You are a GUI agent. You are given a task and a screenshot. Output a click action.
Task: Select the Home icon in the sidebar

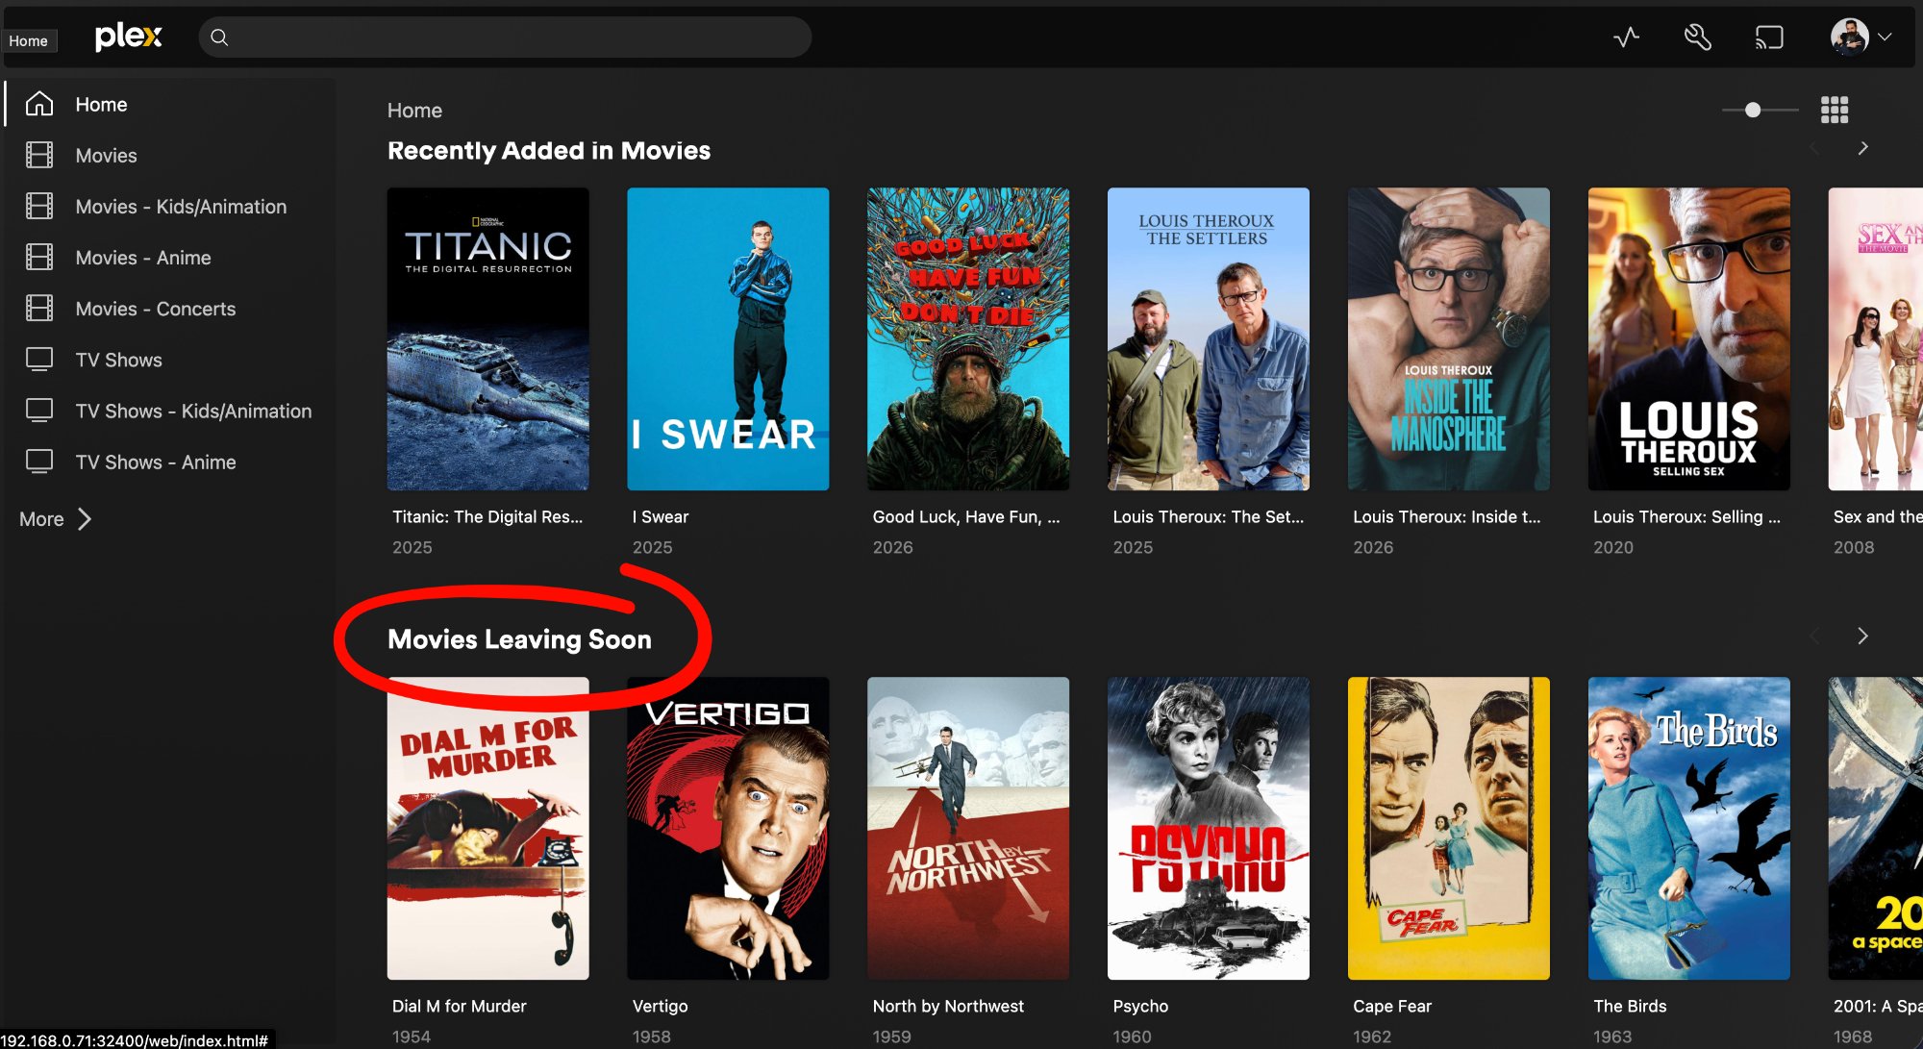39,103
